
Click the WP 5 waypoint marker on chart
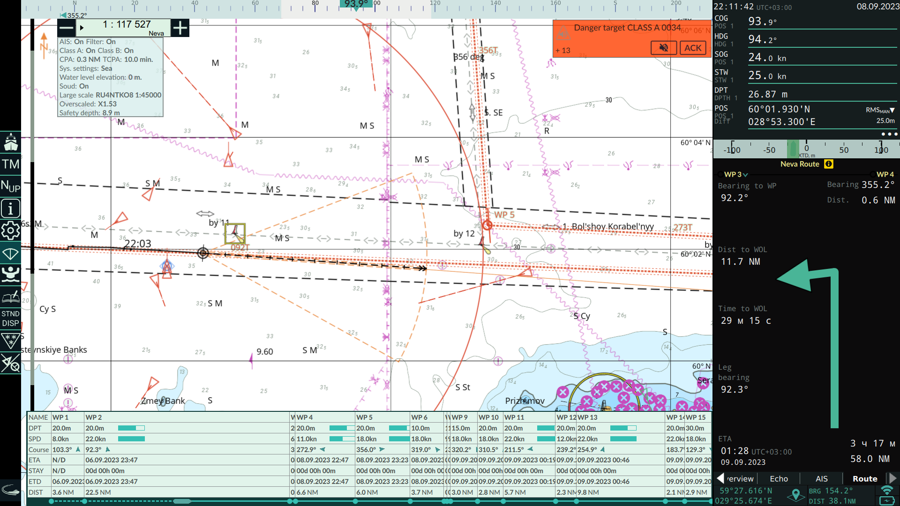pos(487,225)
